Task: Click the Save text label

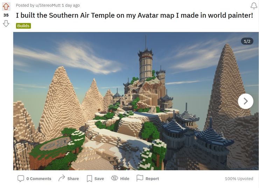Action: click(99, 179)
